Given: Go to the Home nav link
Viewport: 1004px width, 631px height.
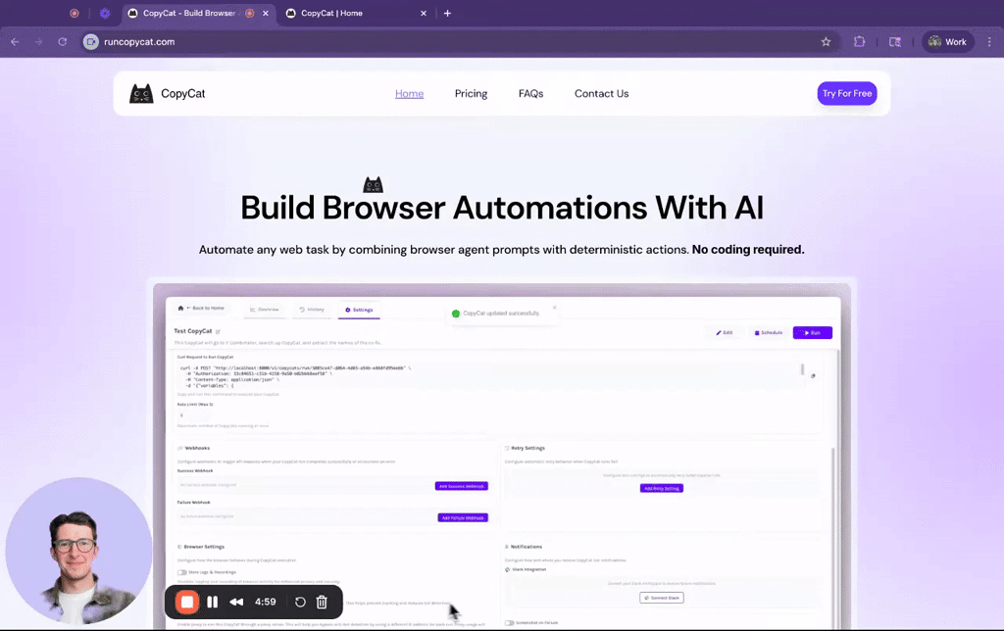Looking at the screenshot, I should [x=409, y=93].
